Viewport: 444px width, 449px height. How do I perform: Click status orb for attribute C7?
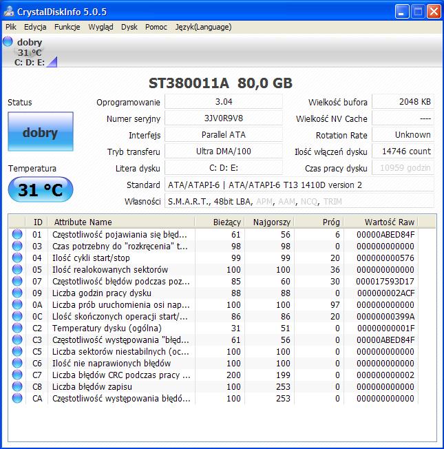click(17, 375)
